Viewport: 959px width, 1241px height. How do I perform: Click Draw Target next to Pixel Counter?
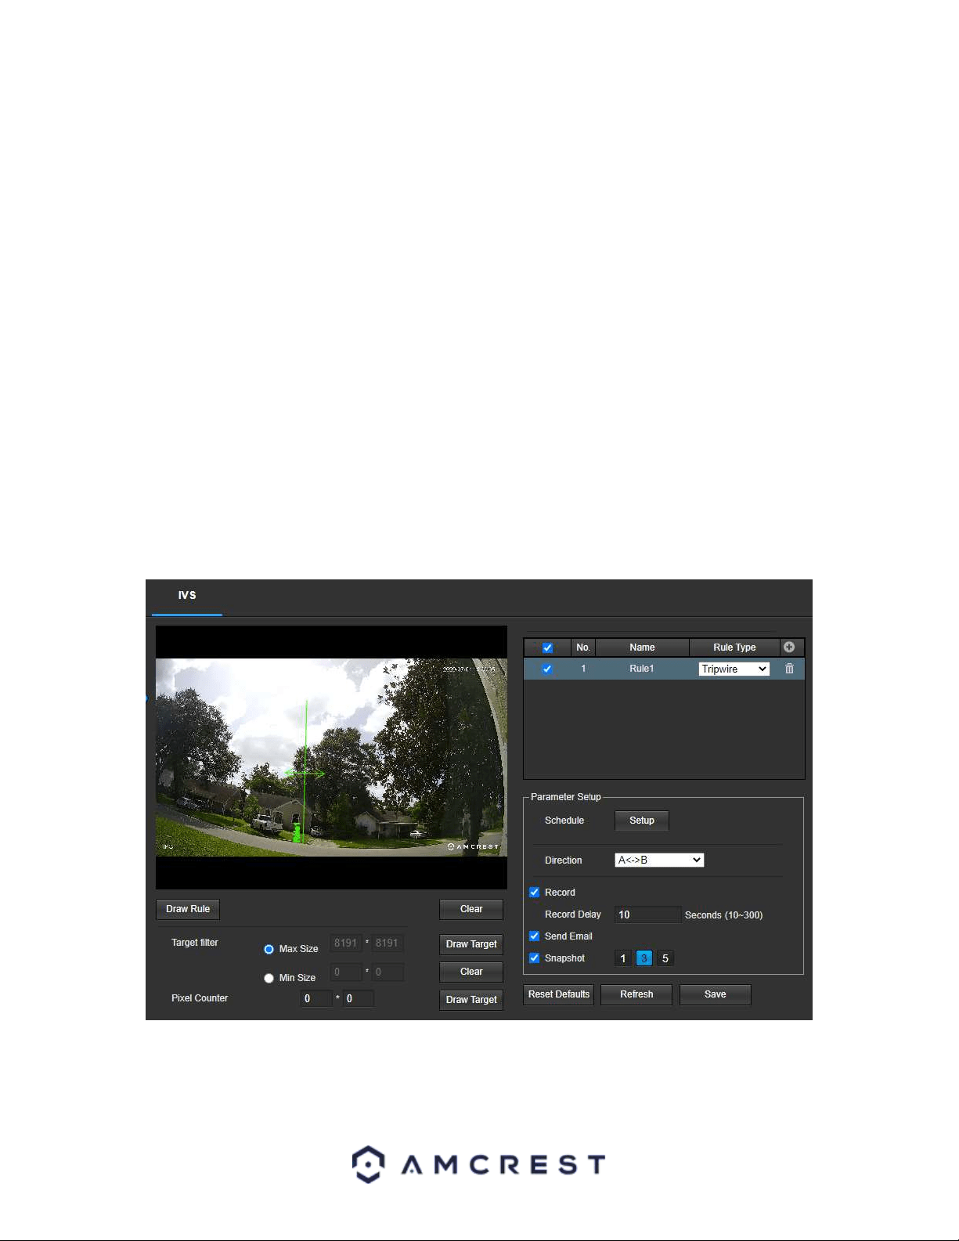[x=471, y=1000]
